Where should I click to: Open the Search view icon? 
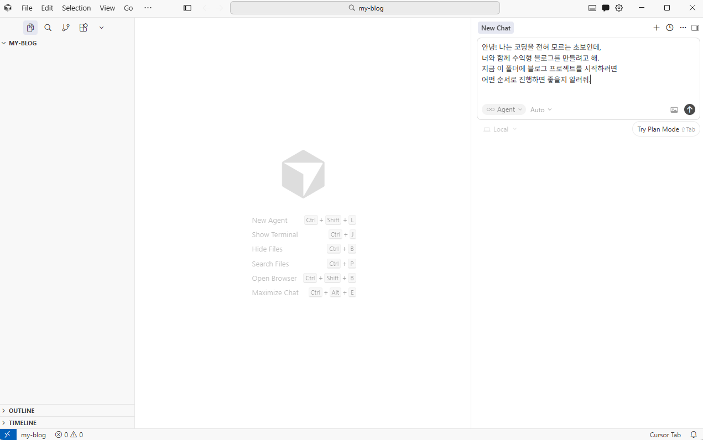[48, 28]
